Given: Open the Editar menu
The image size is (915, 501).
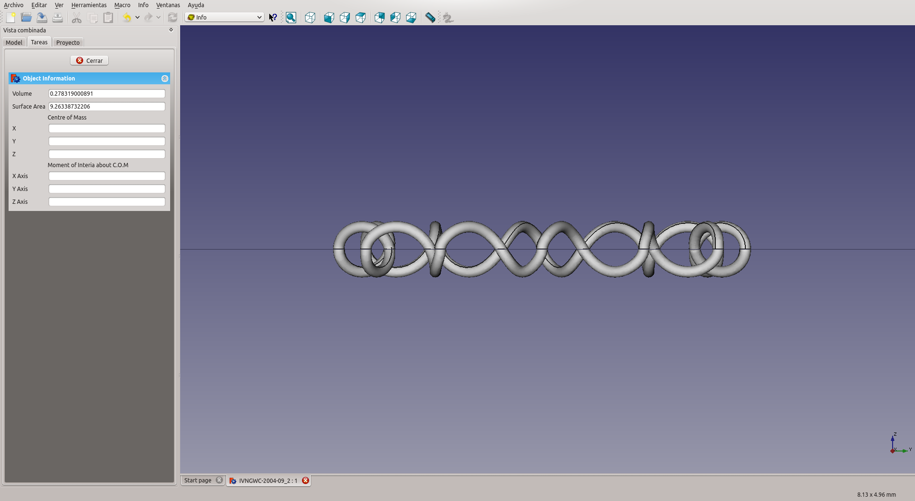Looking at the screenshot, I should pos(39,5).
